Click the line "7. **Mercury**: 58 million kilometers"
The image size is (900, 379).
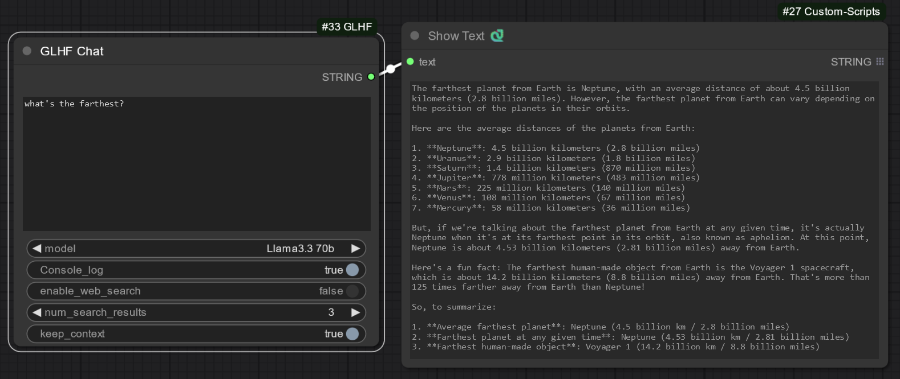[551, 208]
